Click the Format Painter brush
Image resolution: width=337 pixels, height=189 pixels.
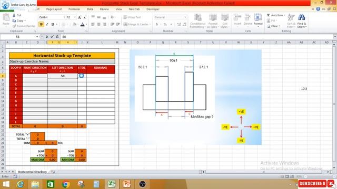[x=14, y=26]
